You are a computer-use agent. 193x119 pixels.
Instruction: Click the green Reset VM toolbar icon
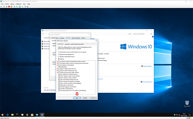[17, 7]
